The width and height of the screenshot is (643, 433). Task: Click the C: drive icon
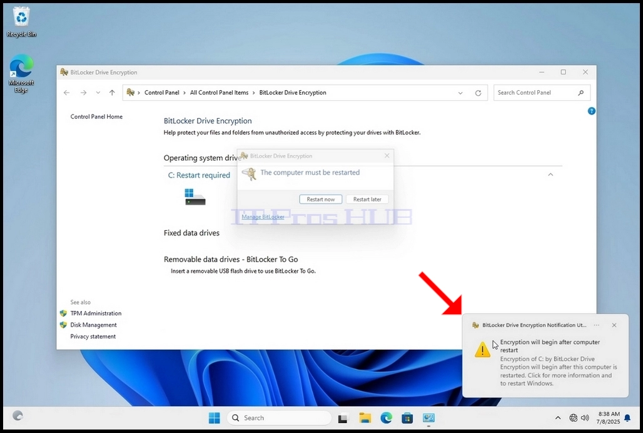coord(195,197)
